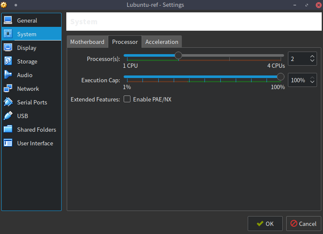Open the Storage disk icon
Image resolution: width=323 pixels, height=234 pixels.
pyautogui.click(x=8, y=61)
